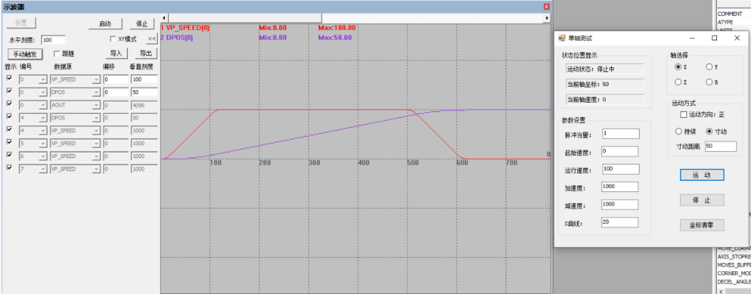The height and width of the screenshot is (294, 751).
Task: Click the 导出 export button
Action: tap(145, 53)
